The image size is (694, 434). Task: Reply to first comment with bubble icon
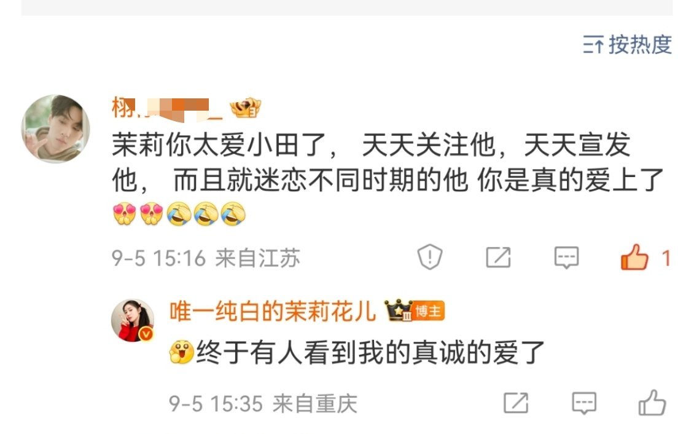(x=566, y=258)
